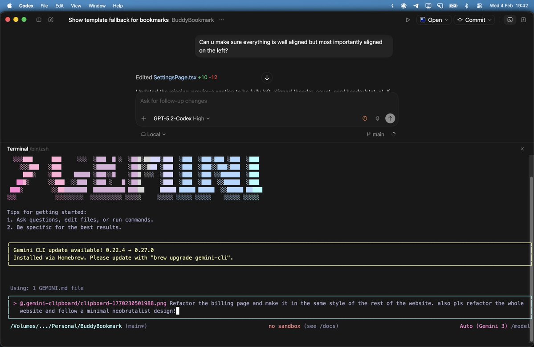
Task: Click 'Auto (Gemini 3)' model status
Action: point(484,326)
